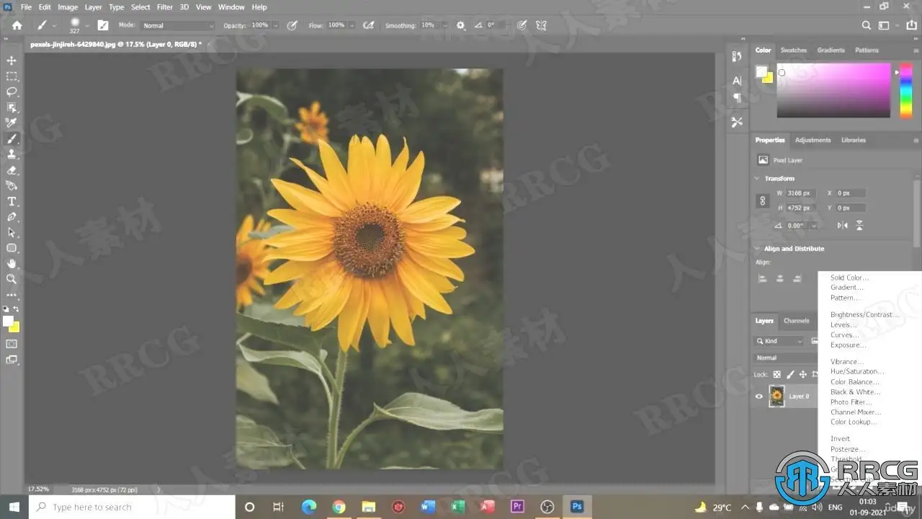Toggle the width-height link constraint

pyautogui.click(x=763, y=201)
